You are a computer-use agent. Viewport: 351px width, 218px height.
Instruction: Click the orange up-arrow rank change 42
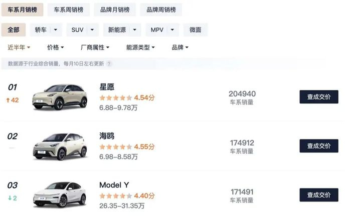pyautogui.click(x=12, y=100)
